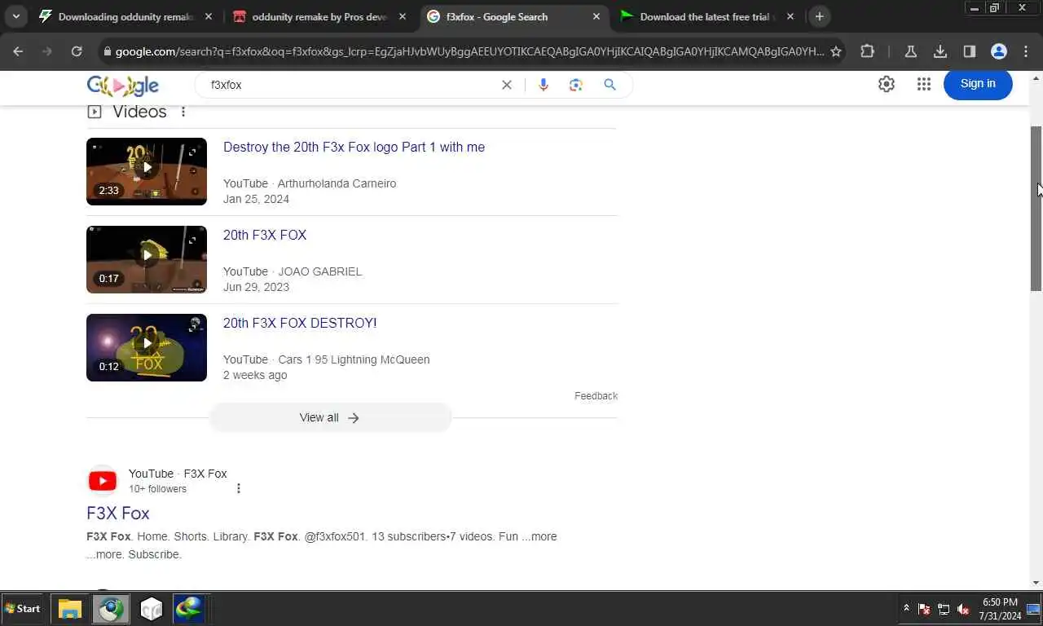Click the browser forward arrow

47,51
